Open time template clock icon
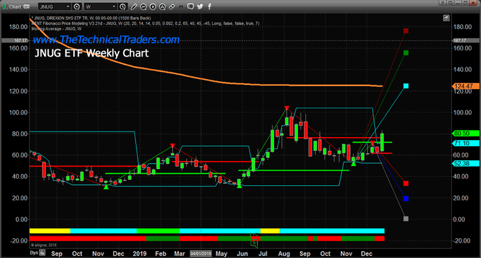 click(123, 7)
